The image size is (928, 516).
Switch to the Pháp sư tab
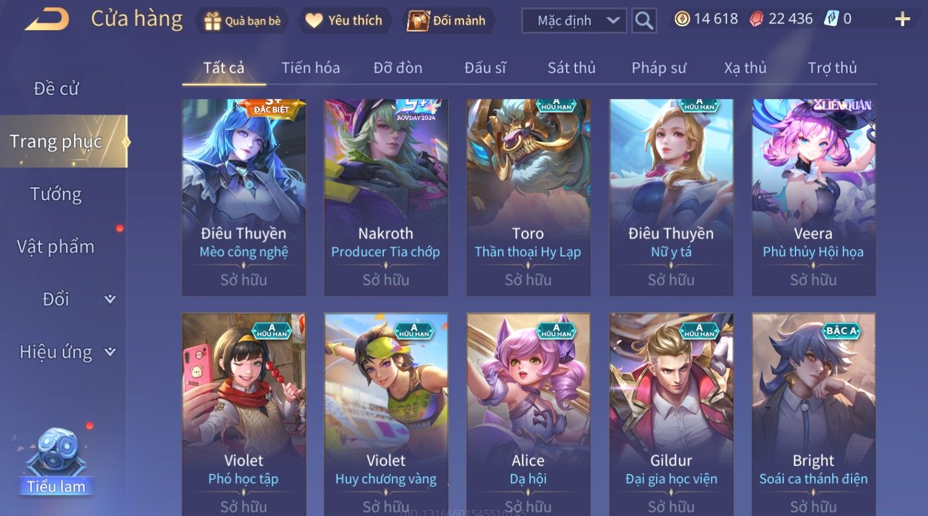(659, 68)
